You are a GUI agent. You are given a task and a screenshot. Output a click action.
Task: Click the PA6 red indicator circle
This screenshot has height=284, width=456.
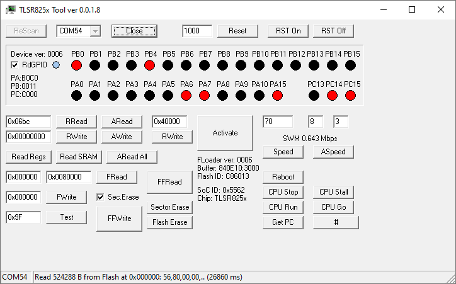186,95
